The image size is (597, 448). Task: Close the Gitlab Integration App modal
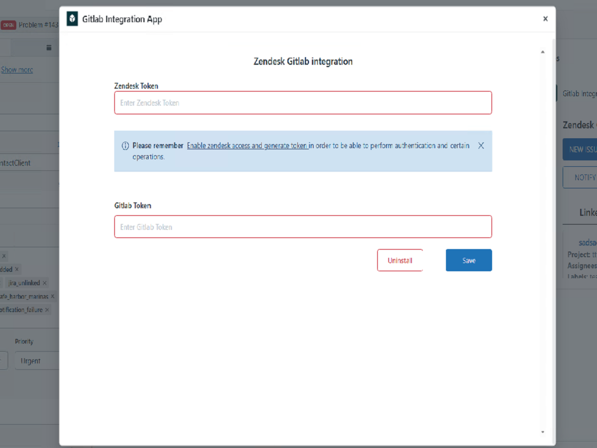(x=545, y=18)
